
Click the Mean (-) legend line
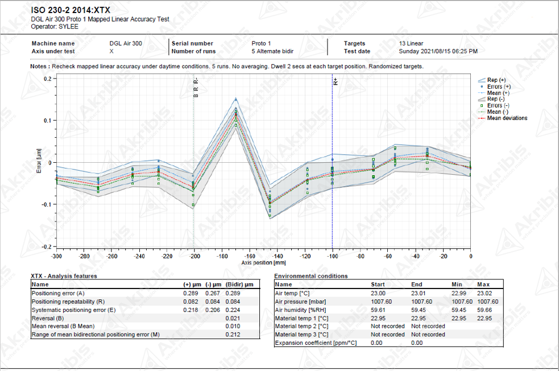482,112
